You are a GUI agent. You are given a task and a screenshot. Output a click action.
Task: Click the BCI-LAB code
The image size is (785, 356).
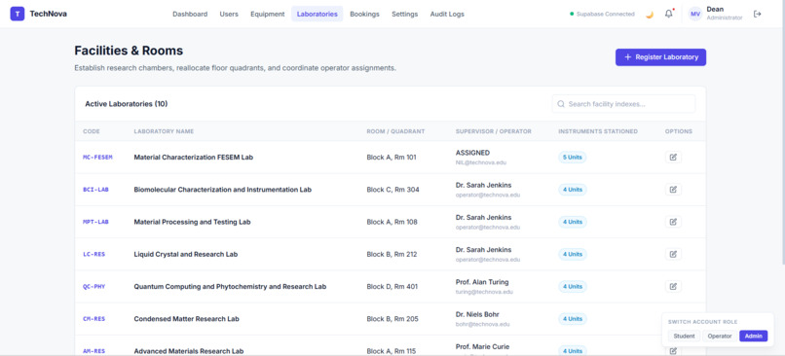95,190
